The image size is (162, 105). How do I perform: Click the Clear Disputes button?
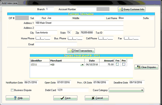(x=146, y=67)
